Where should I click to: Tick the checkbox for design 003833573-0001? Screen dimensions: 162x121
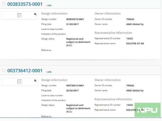pyautogui.click(x=4, y=4)
